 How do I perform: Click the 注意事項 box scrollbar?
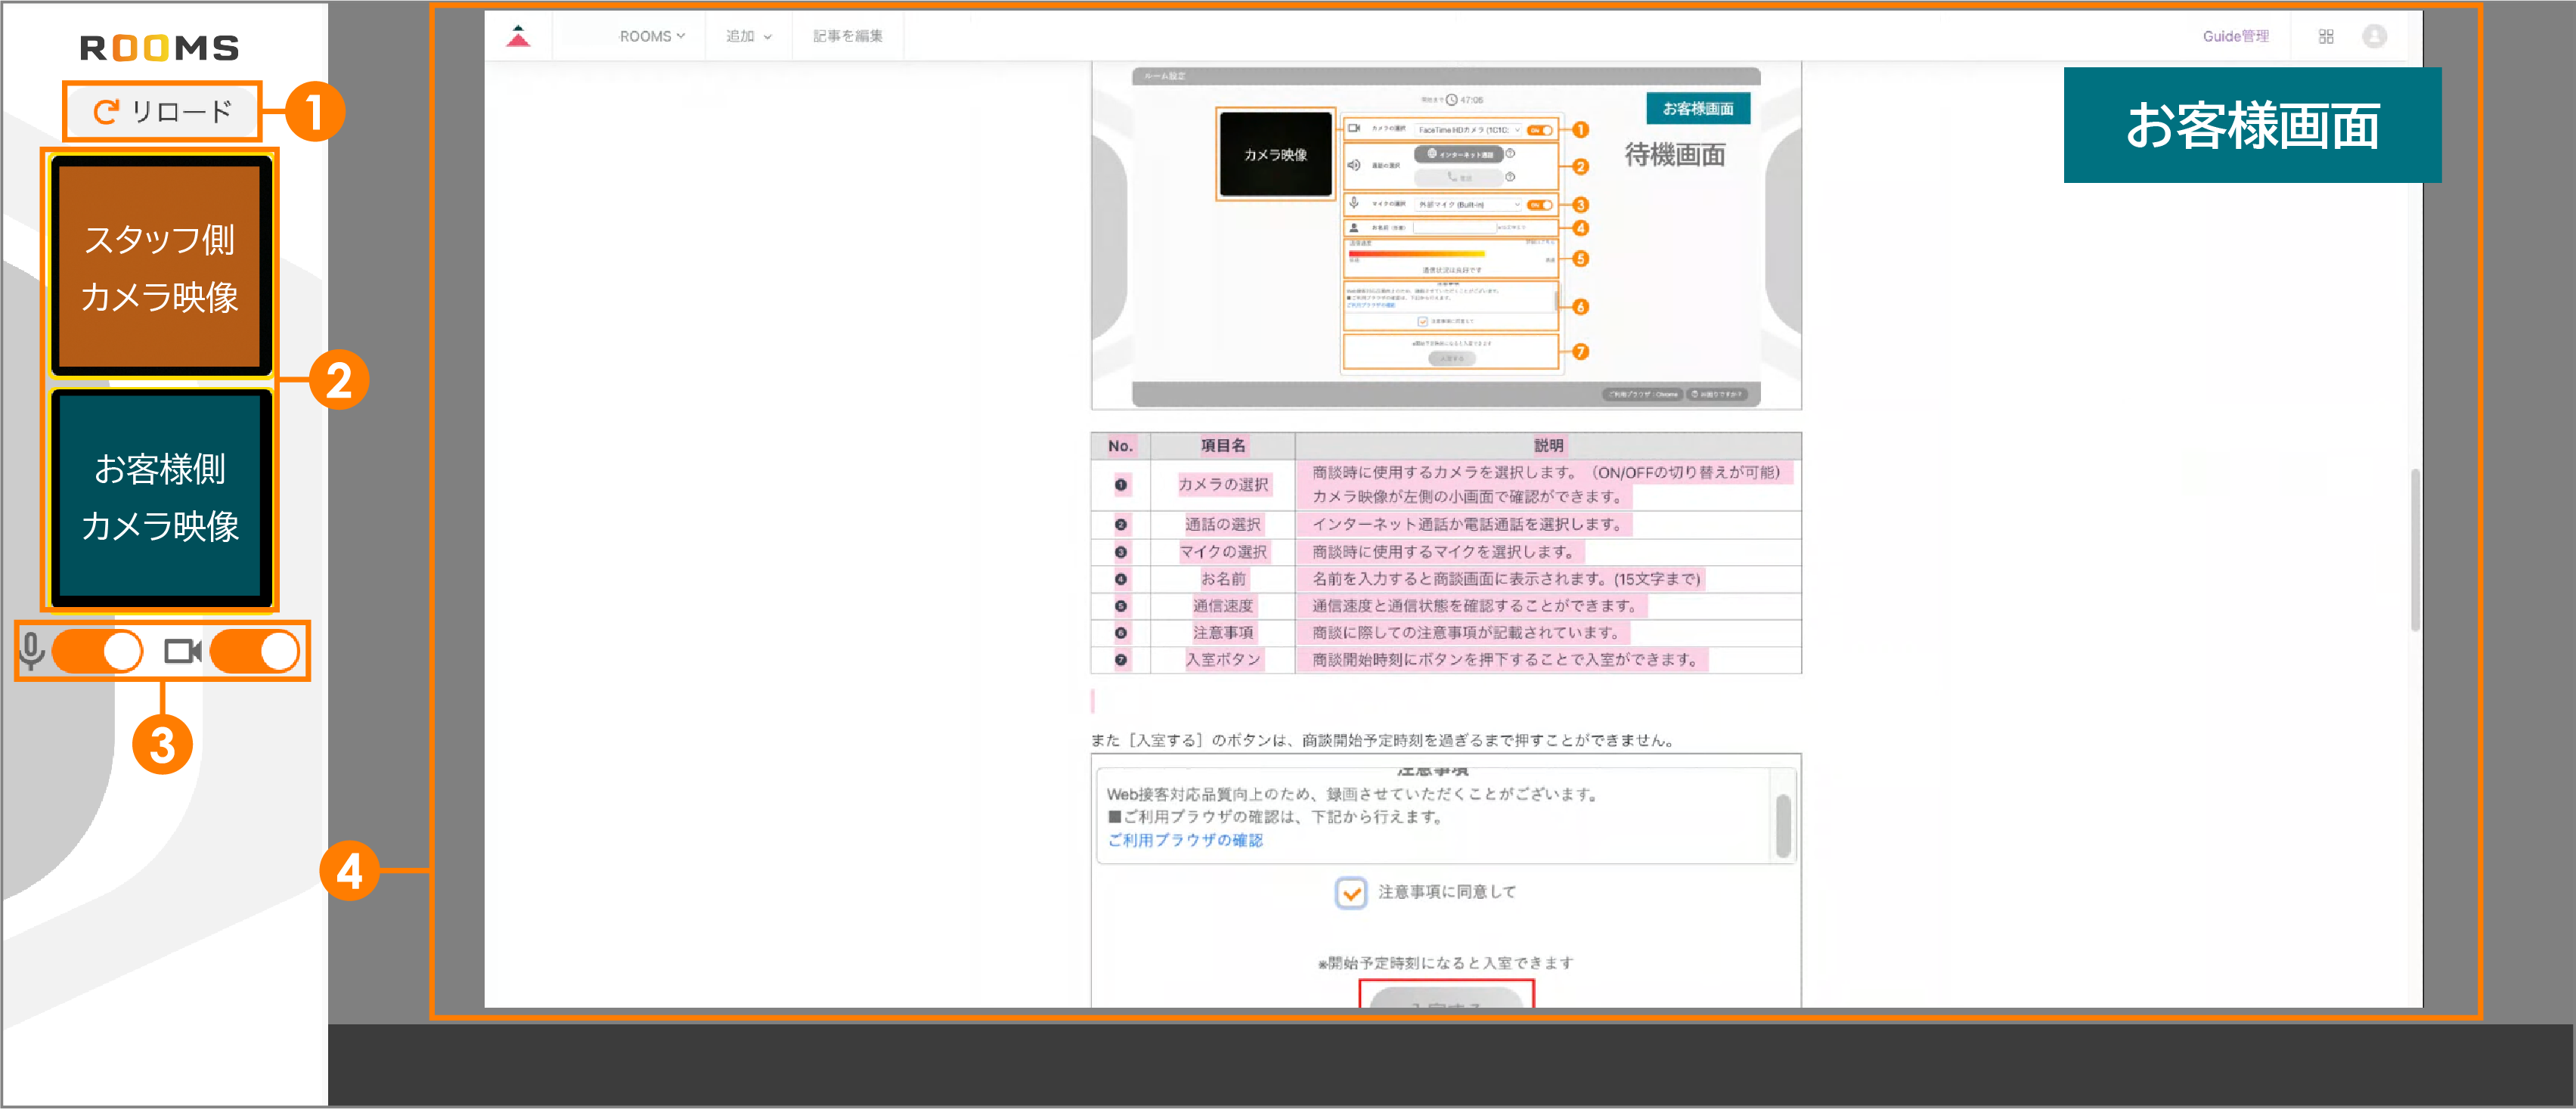(1782, 825)
